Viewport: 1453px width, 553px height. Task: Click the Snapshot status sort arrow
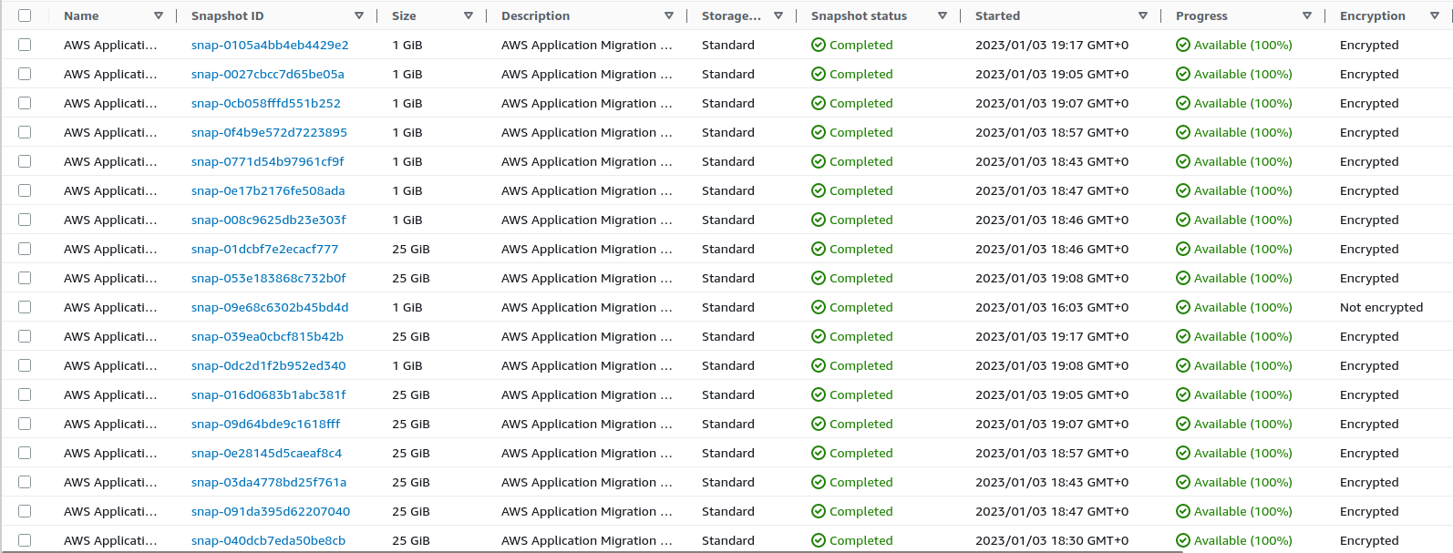pyautogui.click(x=943, y=15)
